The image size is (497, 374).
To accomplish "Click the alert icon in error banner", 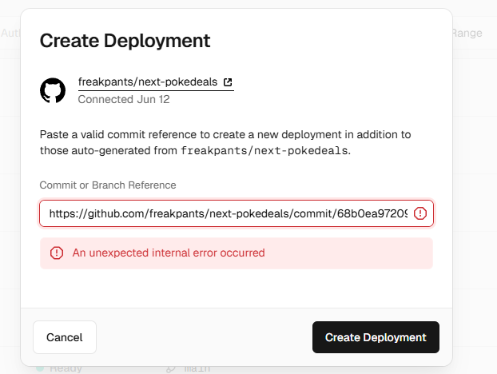I will click(x=57, y=253).
